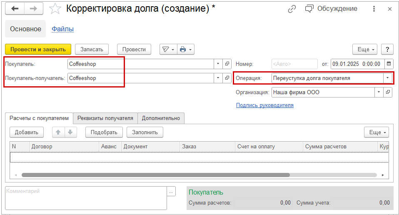Image resolution: width=399 pixels, height=215 pixels.
Task: Move table row down arrow
Action: coord(70,132)
